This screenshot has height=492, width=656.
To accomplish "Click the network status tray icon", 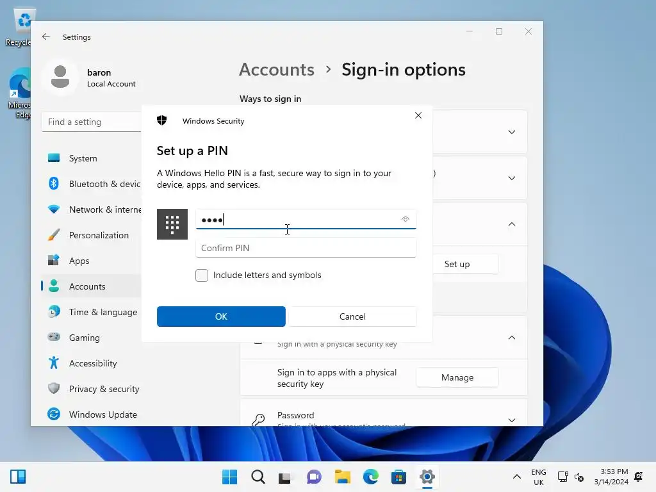I will pos(562,477).
